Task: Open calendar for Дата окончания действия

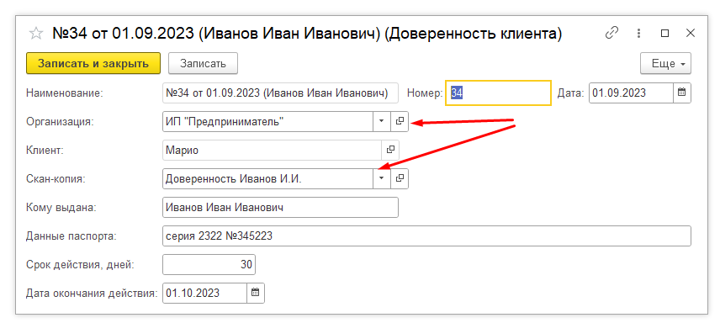Action: pyautogui.click(x=256, y=293)
